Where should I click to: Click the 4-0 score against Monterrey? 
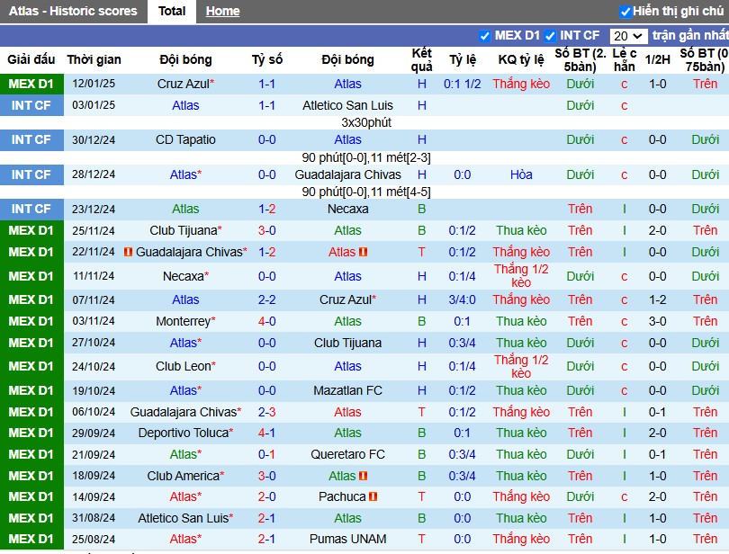[267, 321]
